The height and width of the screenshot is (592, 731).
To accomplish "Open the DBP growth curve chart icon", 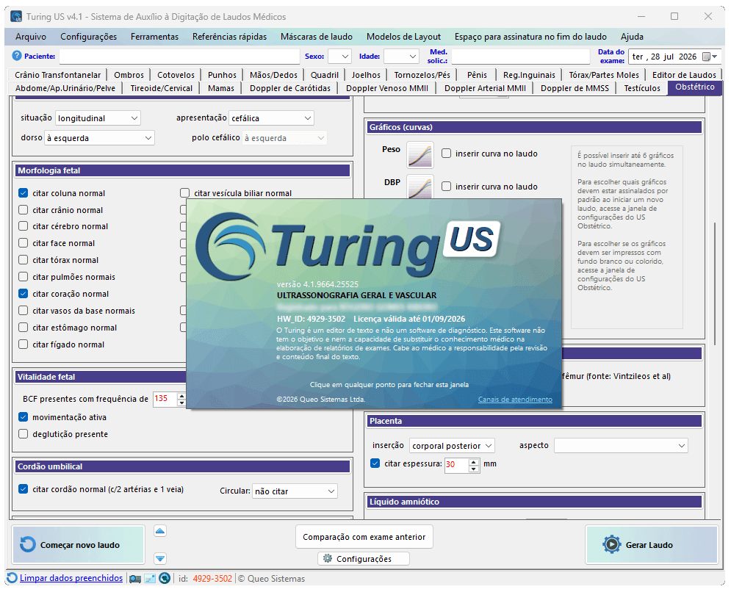I will (420, 187).
